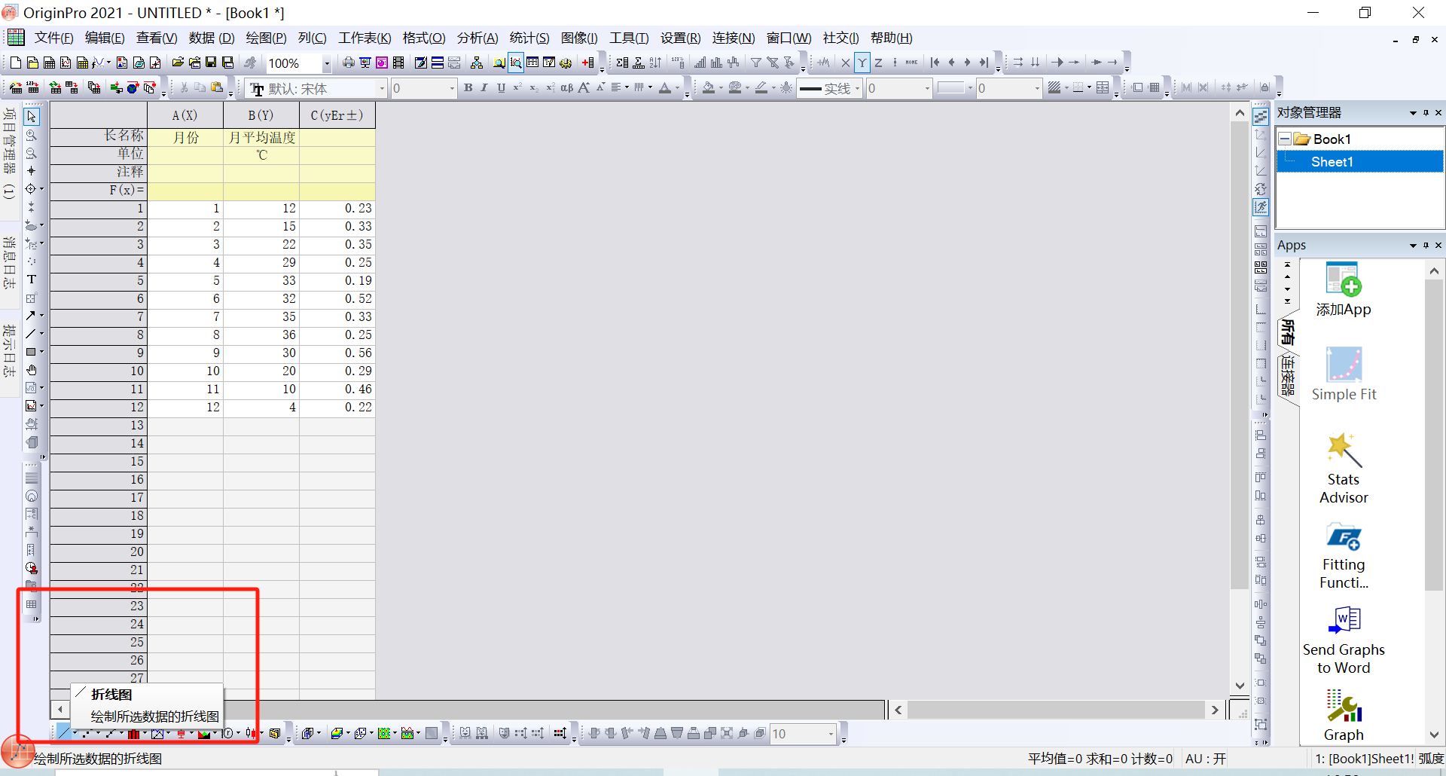Image resolution: width=1446 pixels, height=776 pixels.
Task: Click the 添加App button
Action: (1343, 290)
